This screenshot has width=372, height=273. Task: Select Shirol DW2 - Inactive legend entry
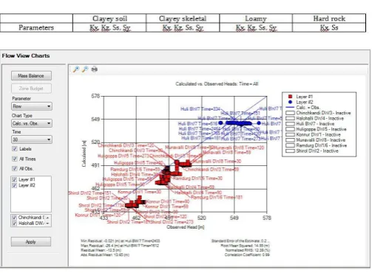coord(312,151)
